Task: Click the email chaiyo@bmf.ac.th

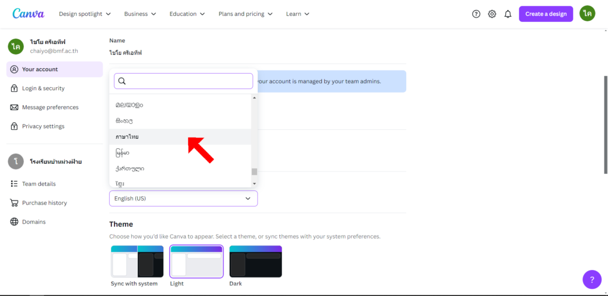Action: (54, 51)
